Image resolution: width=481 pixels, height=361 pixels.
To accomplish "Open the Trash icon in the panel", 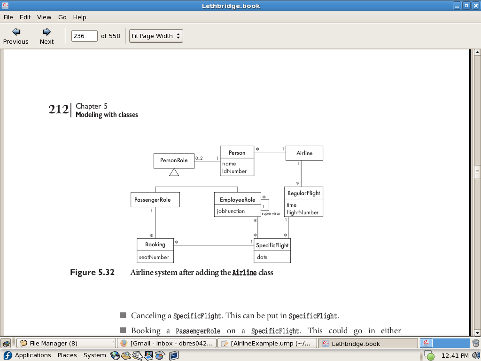I will 476,343.
